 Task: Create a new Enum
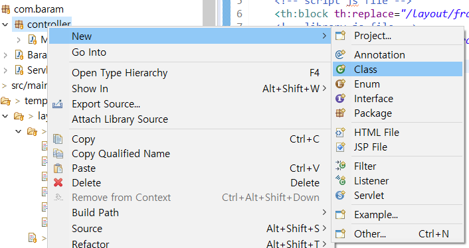397,84
